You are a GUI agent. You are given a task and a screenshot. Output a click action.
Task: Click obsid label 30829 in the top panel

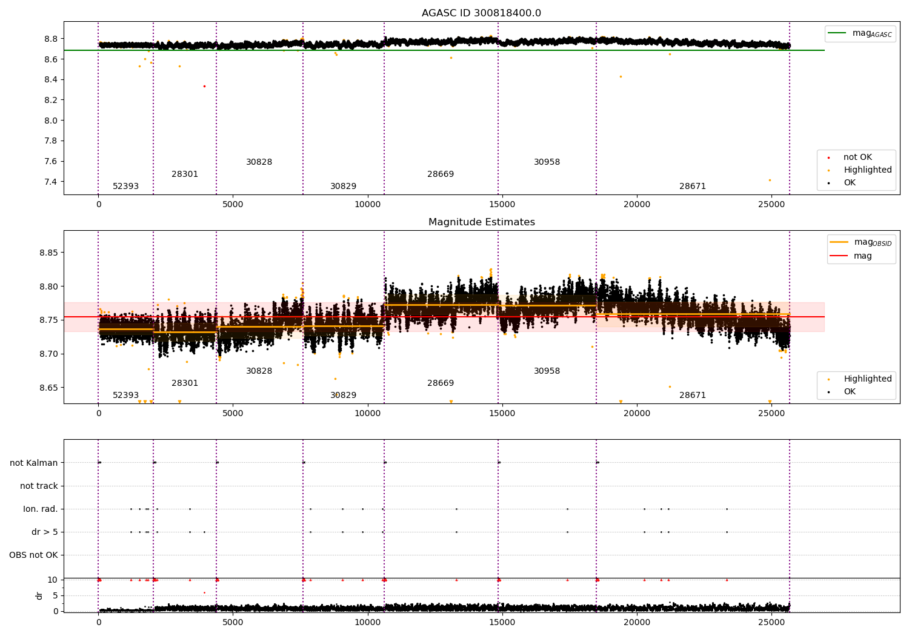coord(343,187)
